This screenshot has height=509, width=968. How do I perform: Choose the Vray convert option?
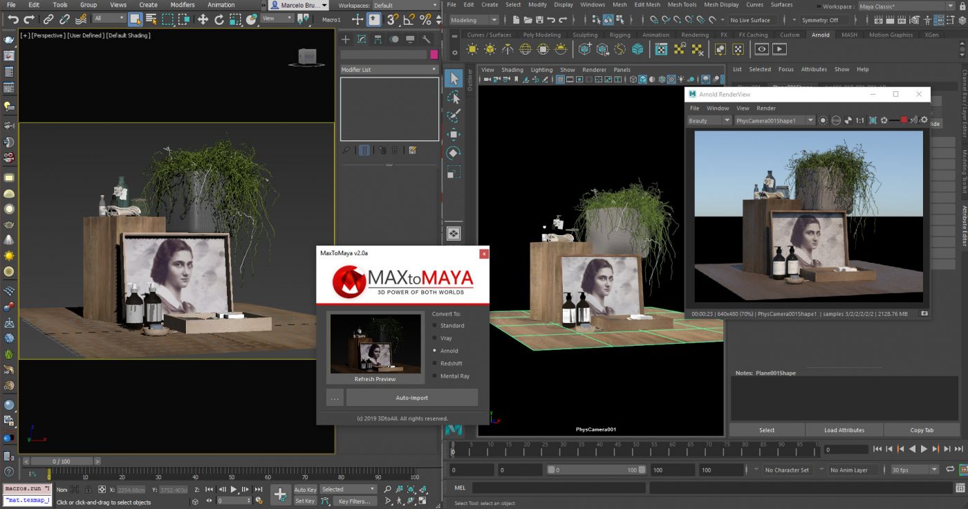pyautogui.click(x=434, y=338)
